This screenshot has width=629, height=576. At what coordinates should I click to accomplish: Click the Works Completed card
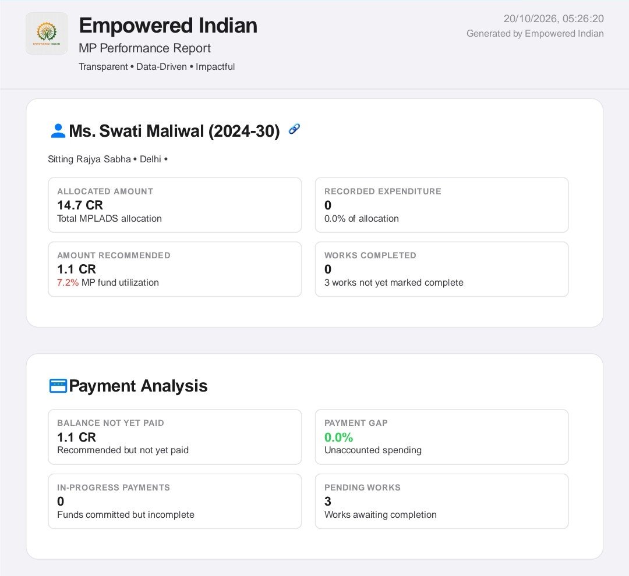pyautogui.click(x=441, y=269)
